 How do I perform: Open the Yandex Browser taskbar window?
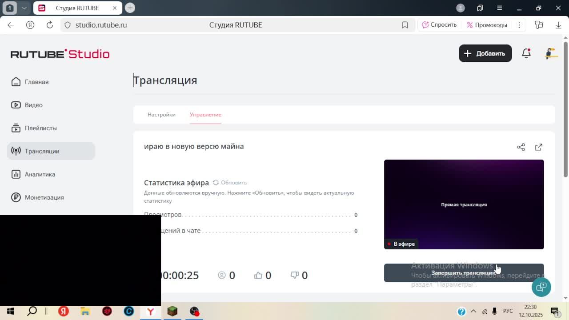tap(151, 311)
